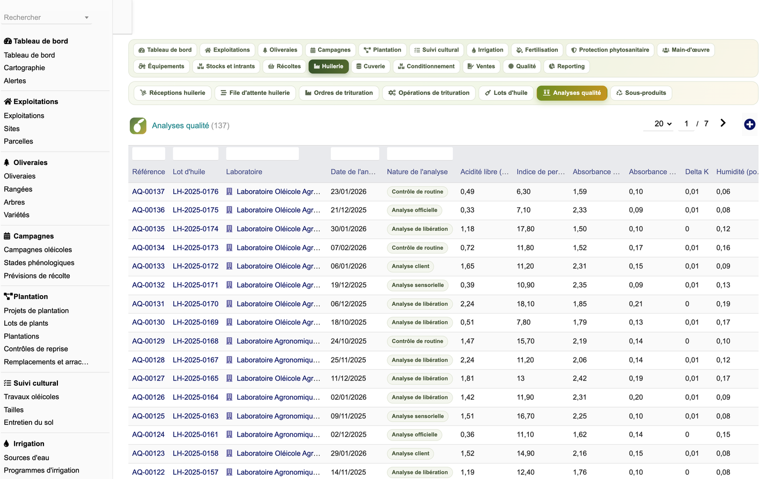Open the Main-d'œuvre tab
The image size is (775, 479).
point(685,50)
